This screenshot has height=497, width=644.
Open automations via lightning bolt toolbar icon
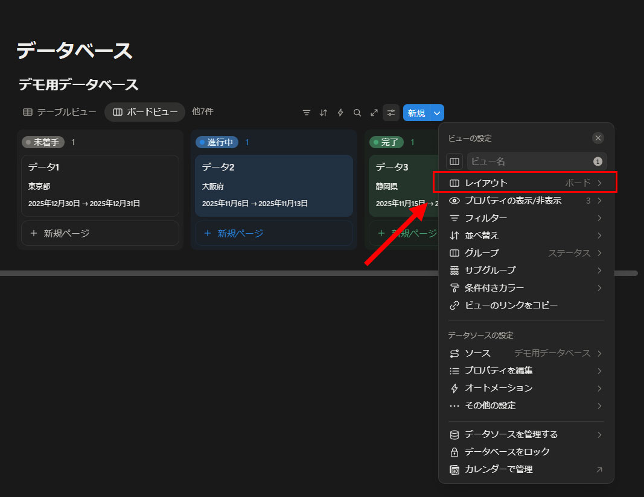coord(340,113)
